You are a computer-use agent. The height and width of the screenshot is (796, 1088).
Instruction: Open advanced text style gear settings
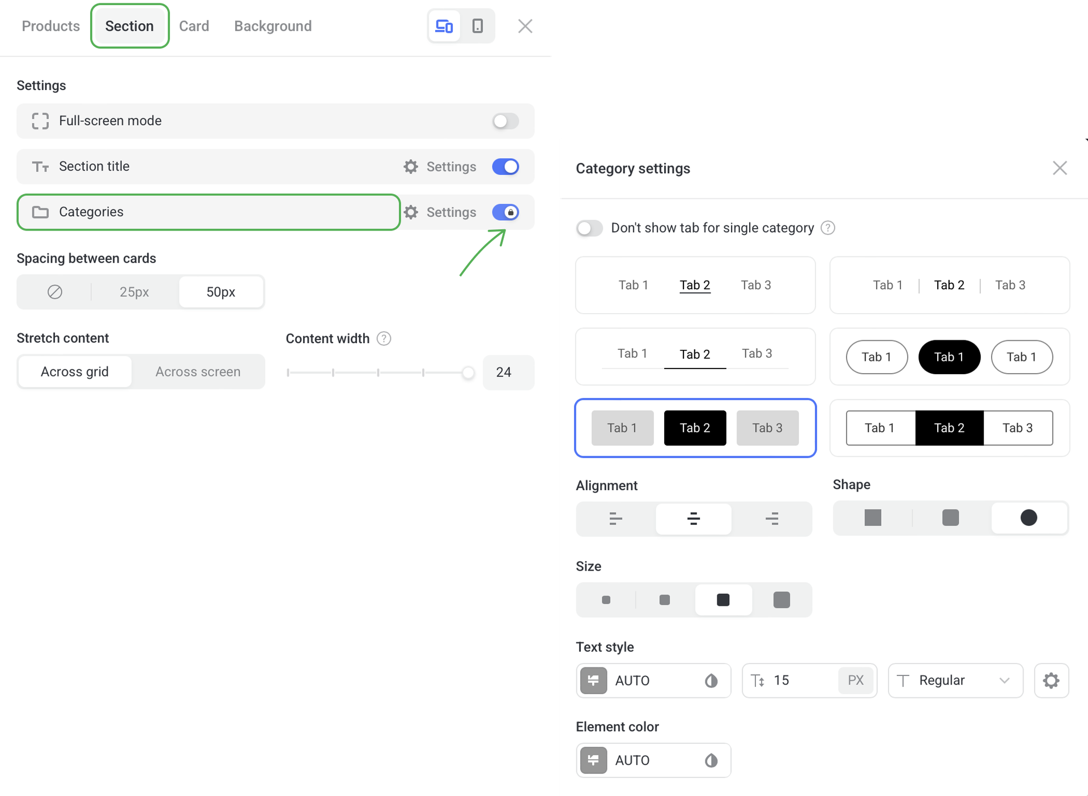[x=1051, y=681]
